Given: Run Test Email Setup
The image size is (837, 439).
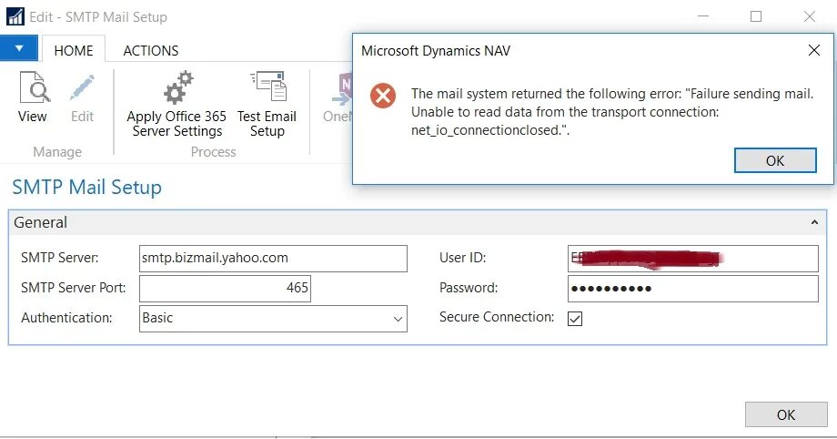Looking at the screenshot, I should (x=267, y=104).
